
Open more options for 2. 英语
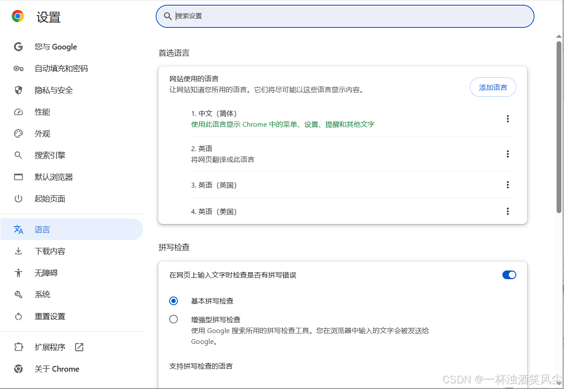click(508, 154)
